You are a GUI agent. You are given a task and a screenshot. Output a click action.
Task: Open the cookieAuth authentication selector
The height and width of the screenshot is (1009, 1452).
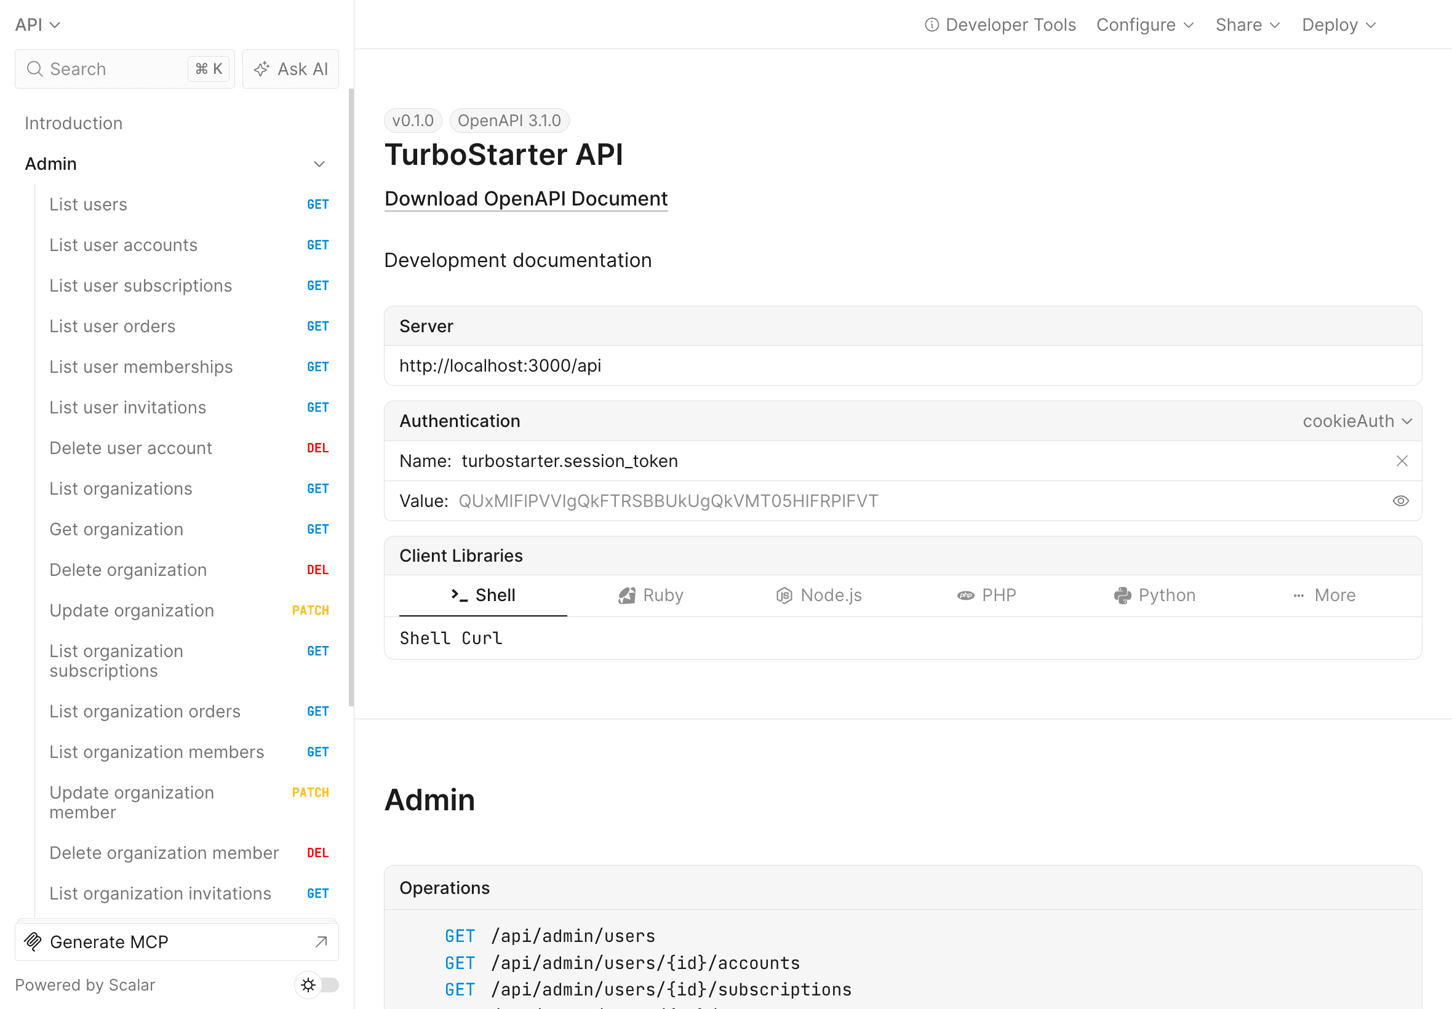(1357, 421)
